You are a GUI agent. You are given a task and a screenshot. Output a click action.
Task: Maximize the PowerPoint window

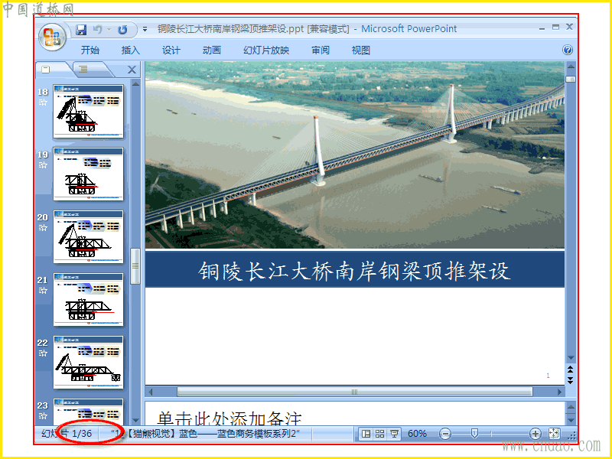tap(556, 27)
